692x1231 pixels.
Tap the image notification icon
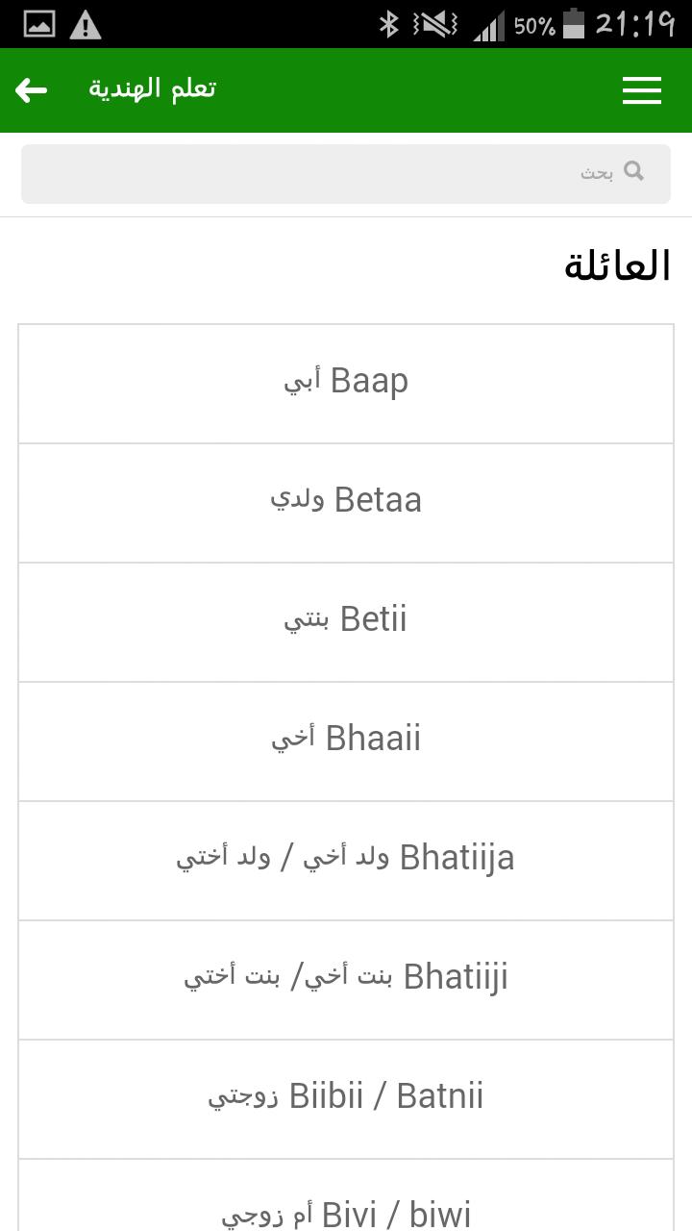click(39, 25)
